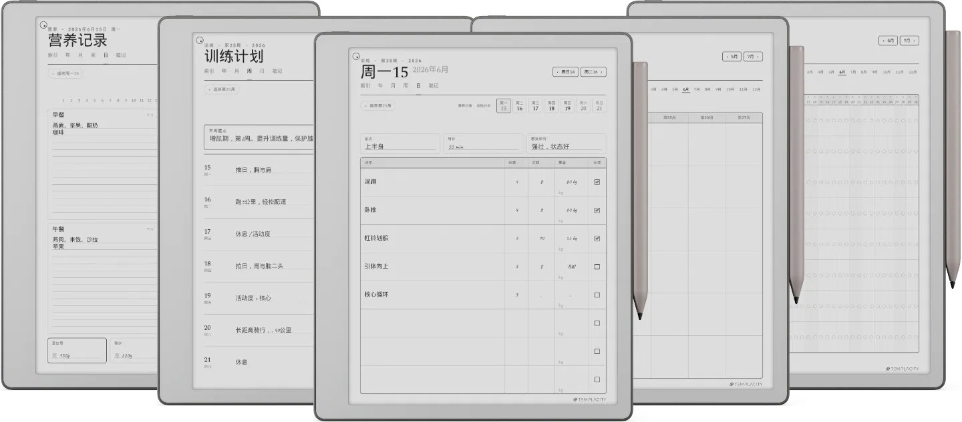This screenshot has height=422, width=962.
Task: Click the Templacity logo on the monthly grid page
Action: [746, 384]
